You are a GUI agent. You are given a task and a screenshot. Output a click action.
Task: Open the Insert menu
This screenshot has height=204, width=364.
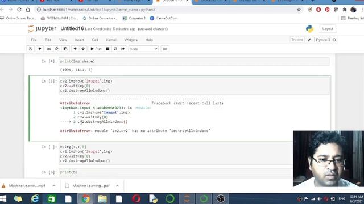click(79, 40)
